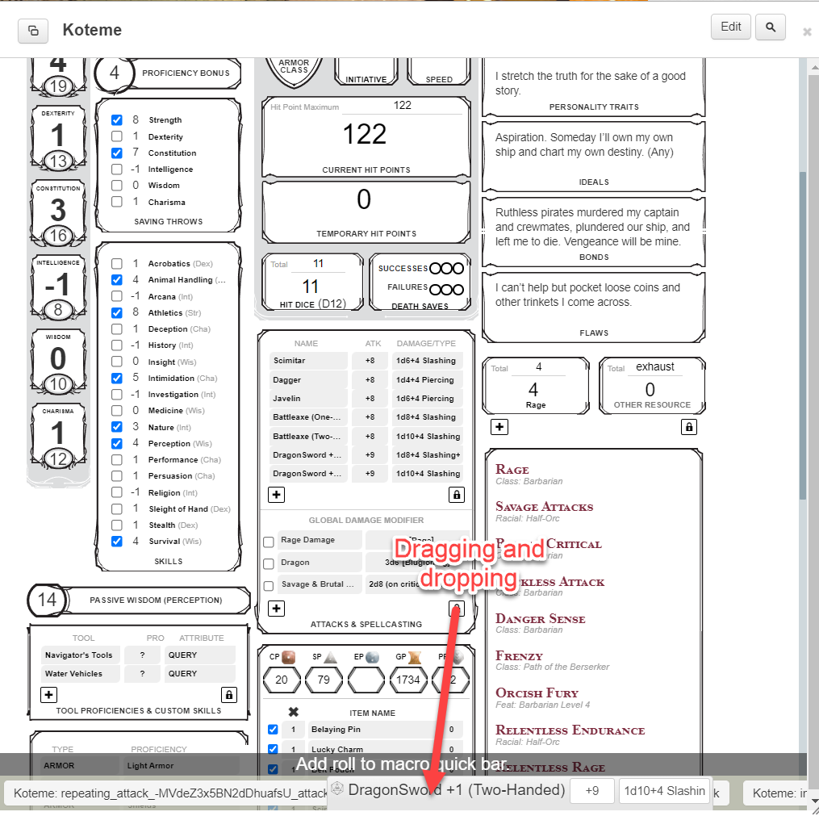Uncheck the Athletics skill proficiency
Image resolution: width=819 pixels, height=816 pixels.
pos(117,312)
